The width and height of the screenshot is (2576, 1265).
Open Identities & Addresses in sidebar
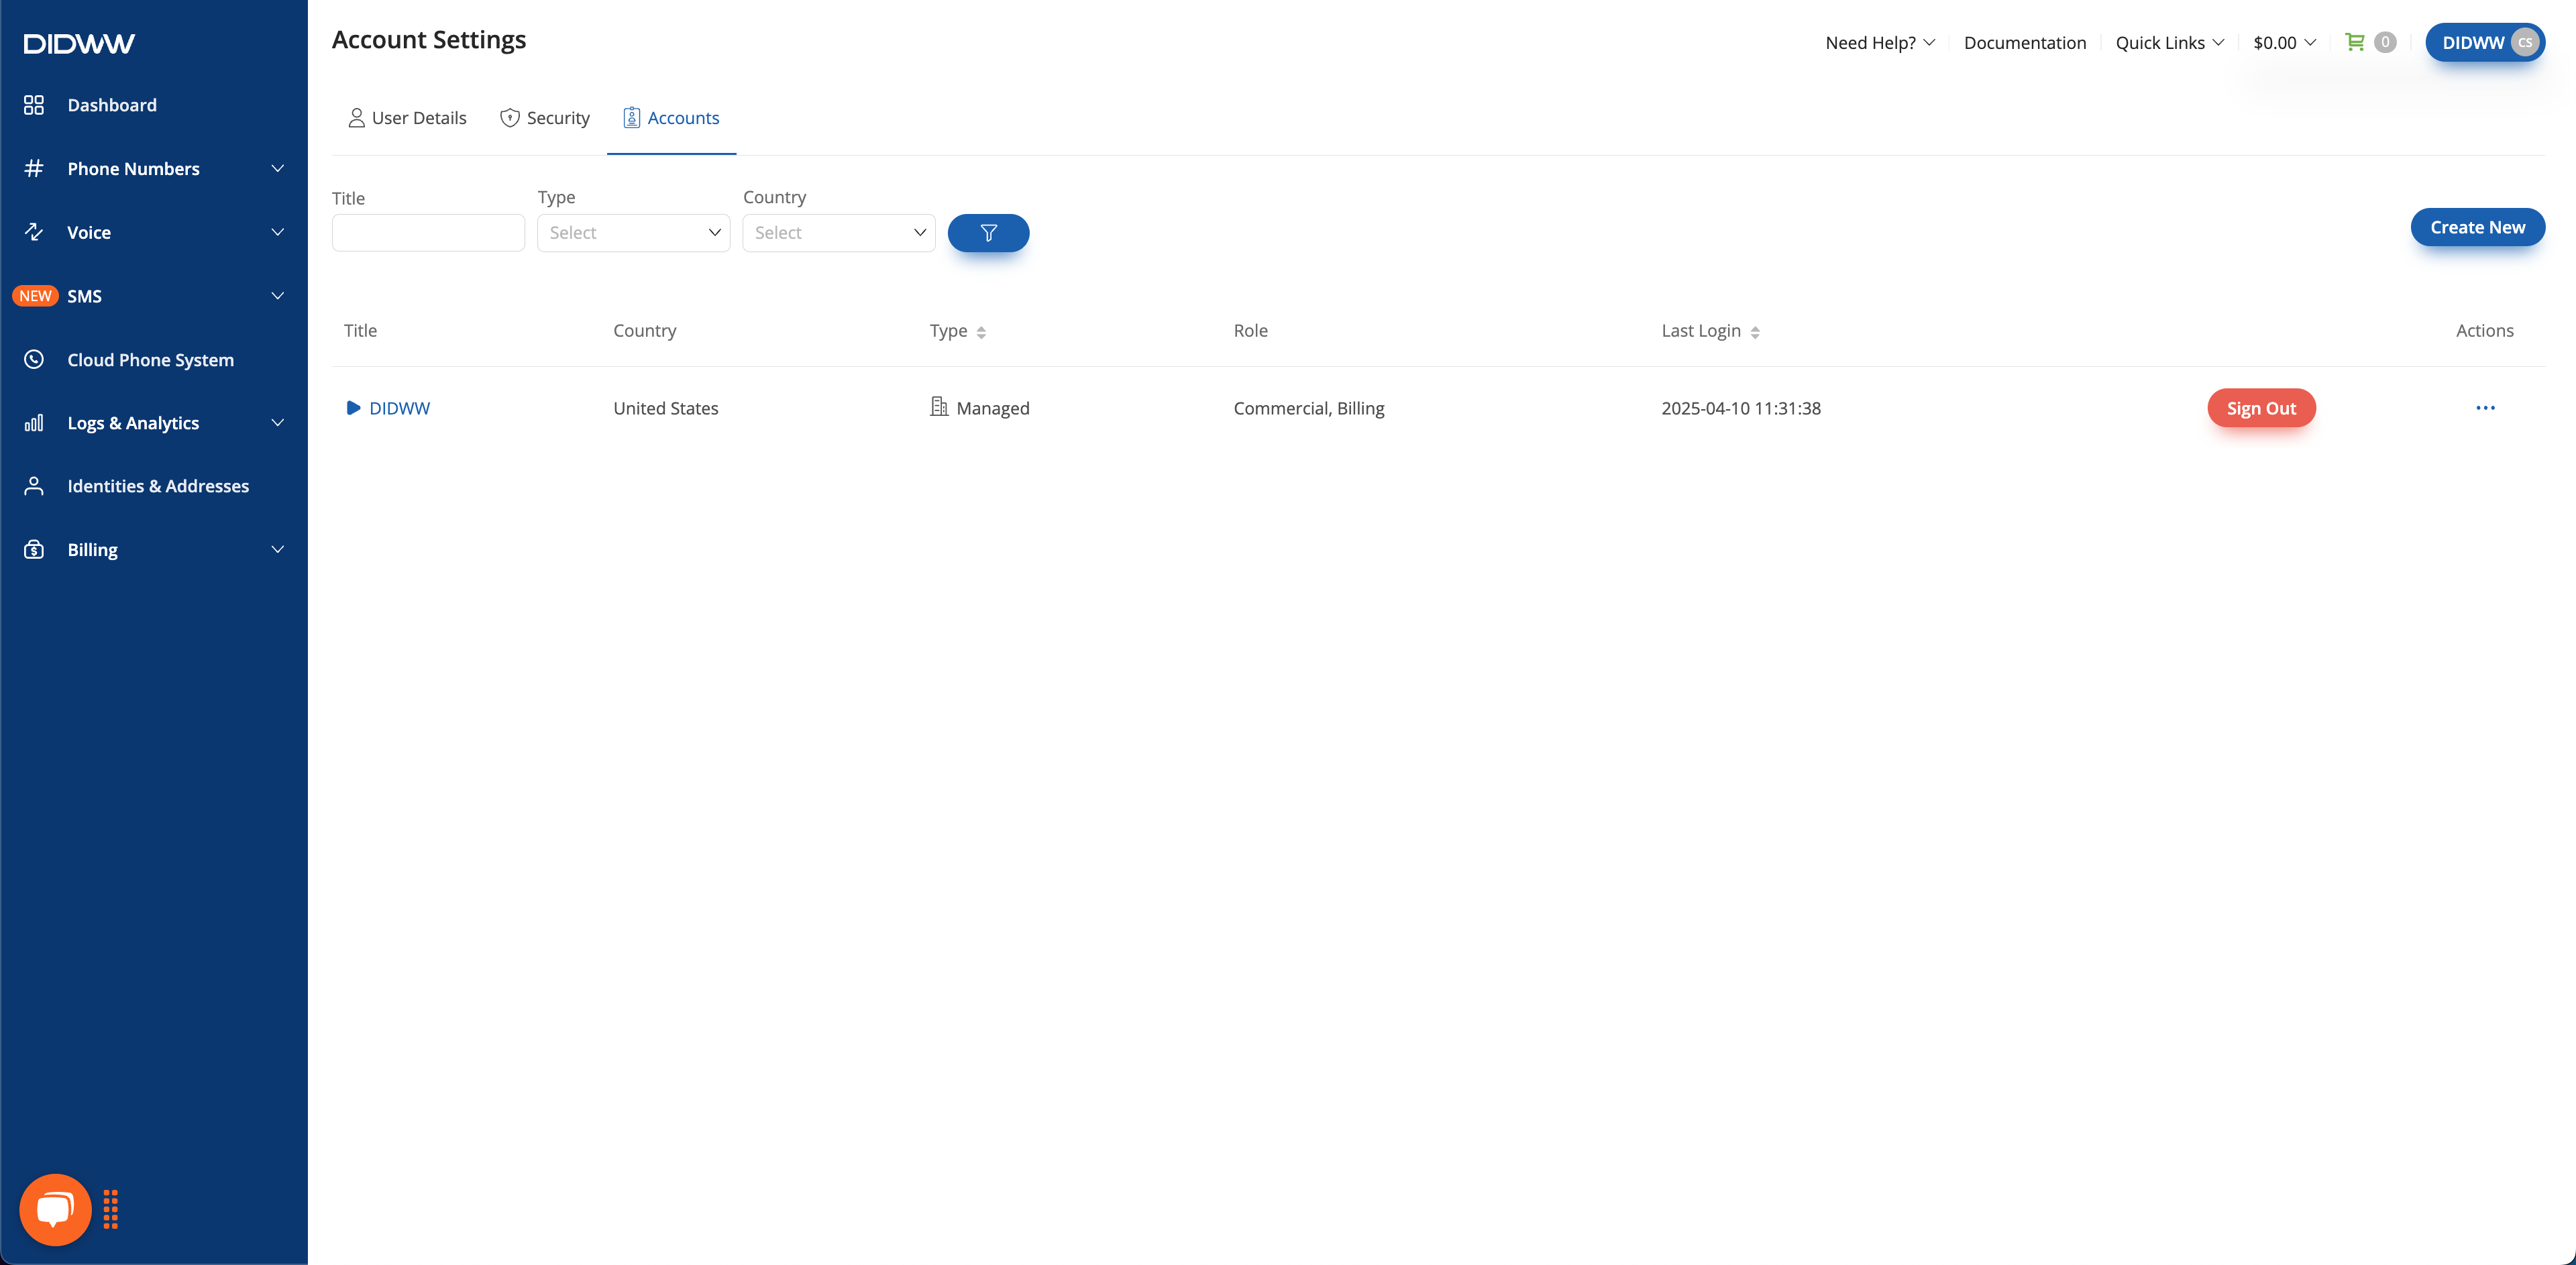pos(158,486)
